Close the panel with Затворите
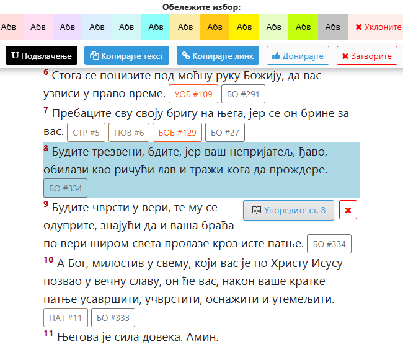 click(367, 56)
